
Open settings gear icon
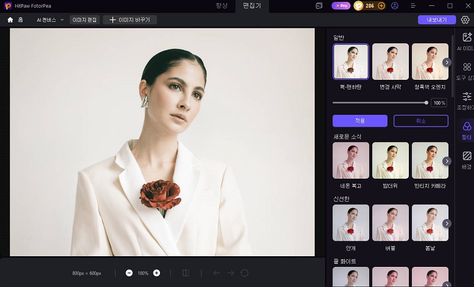[x=465, y=20]
